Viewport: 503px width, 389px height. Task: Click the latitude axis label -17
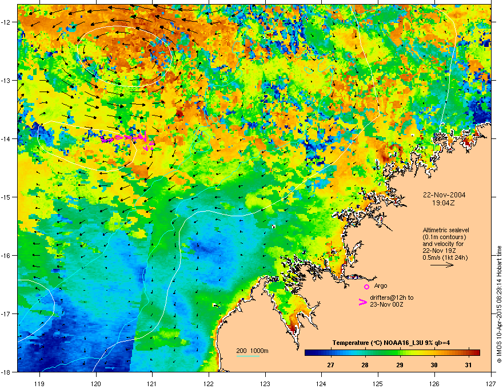[6, 313]
